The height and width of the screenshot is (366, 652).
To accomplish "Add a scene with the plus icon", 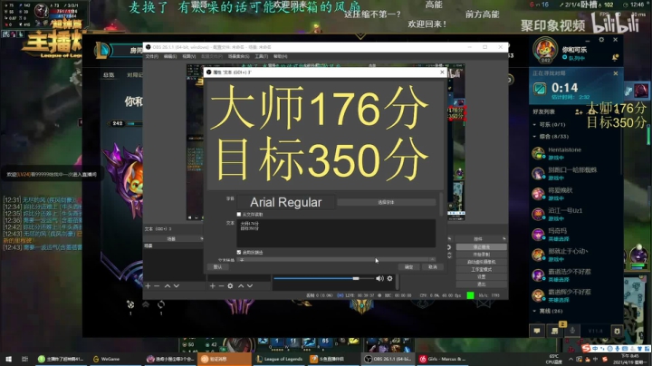I will pos(148,286).
